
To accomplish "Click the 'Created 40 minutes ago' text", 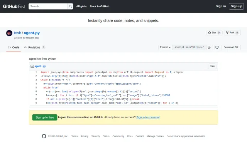I will point(26,38).
